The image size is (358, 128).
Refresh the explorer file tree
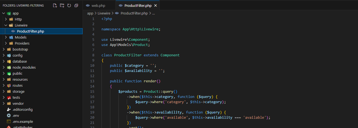pos(69,5)
